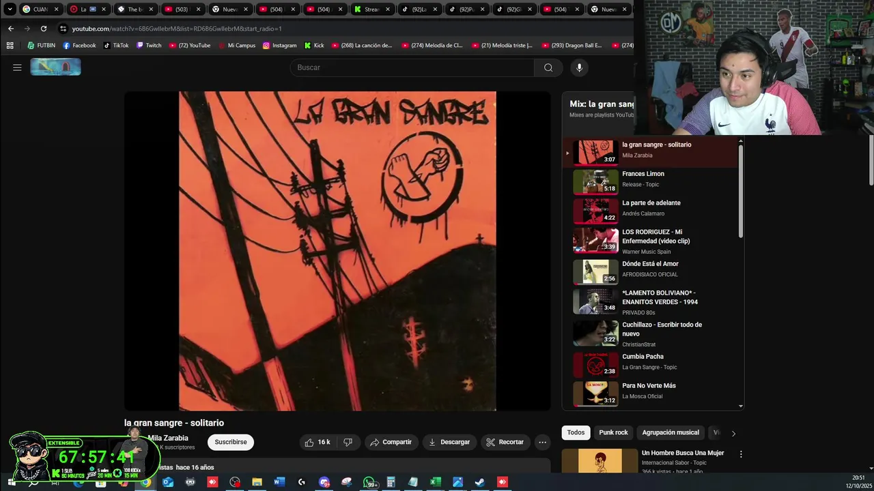Click the Descargar button

pyautogui.click(x=449, y=442)
